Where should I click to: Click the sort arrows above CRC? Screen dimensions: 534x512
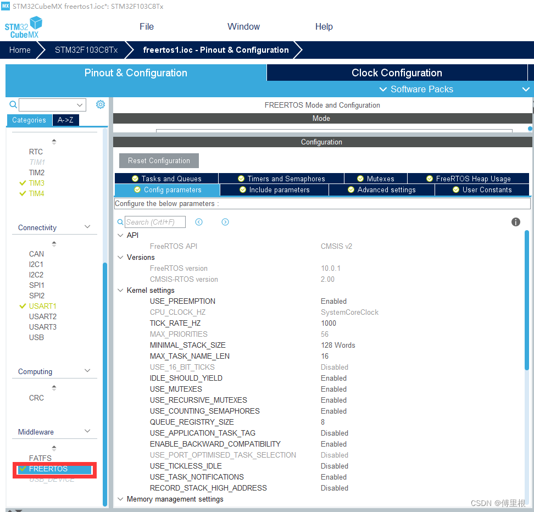[x=54, y=388]
